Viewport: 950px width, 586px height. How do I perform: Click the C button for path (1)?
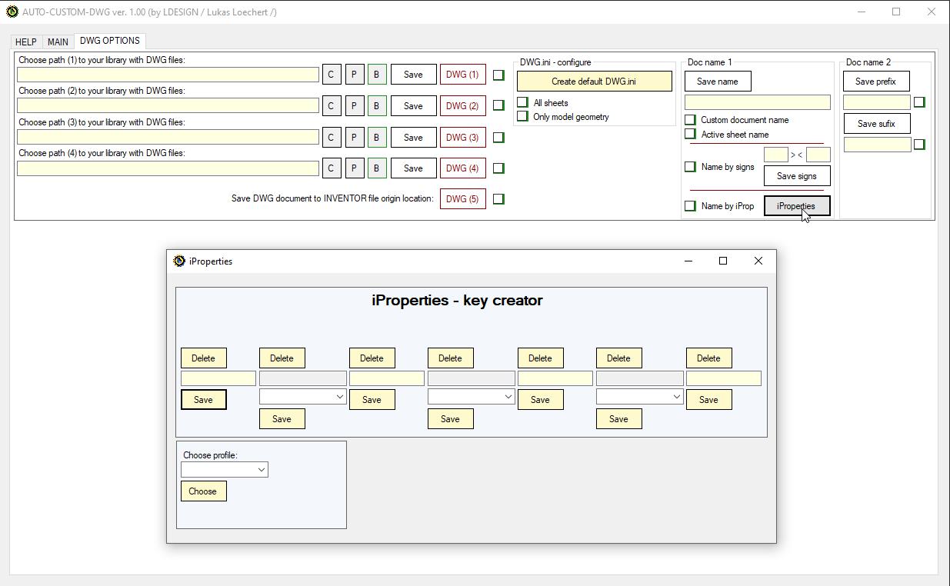(331, 75)
